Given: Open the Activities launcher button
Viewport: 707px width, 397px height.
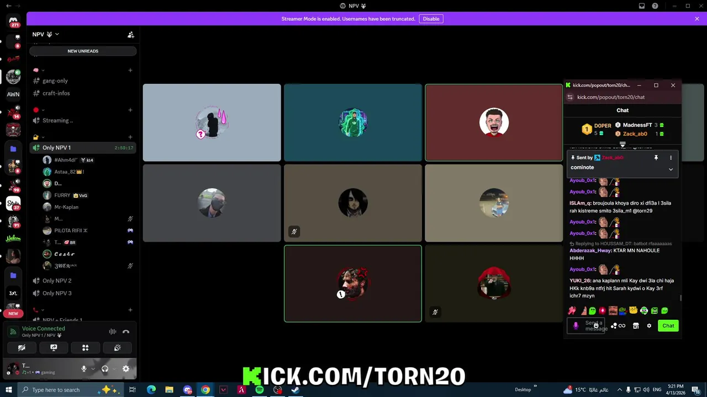Looking at the screenshot, I should pyautogui.click(x=86, y=348).
